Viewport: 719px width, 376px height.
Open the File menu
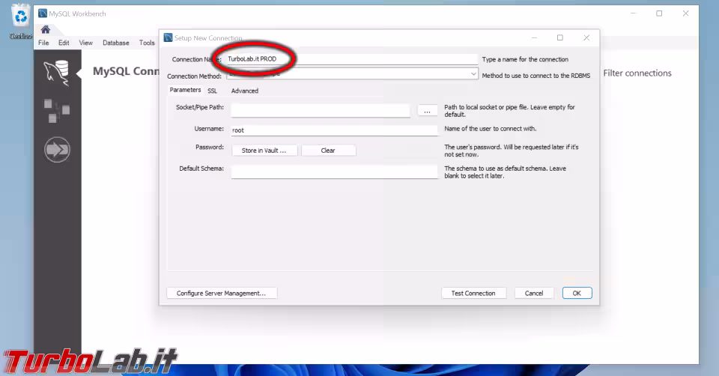point(43,43)
